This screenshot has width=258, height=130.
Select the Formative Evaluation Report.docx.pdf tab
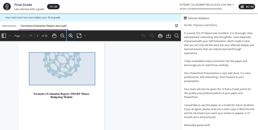[43, 26]
